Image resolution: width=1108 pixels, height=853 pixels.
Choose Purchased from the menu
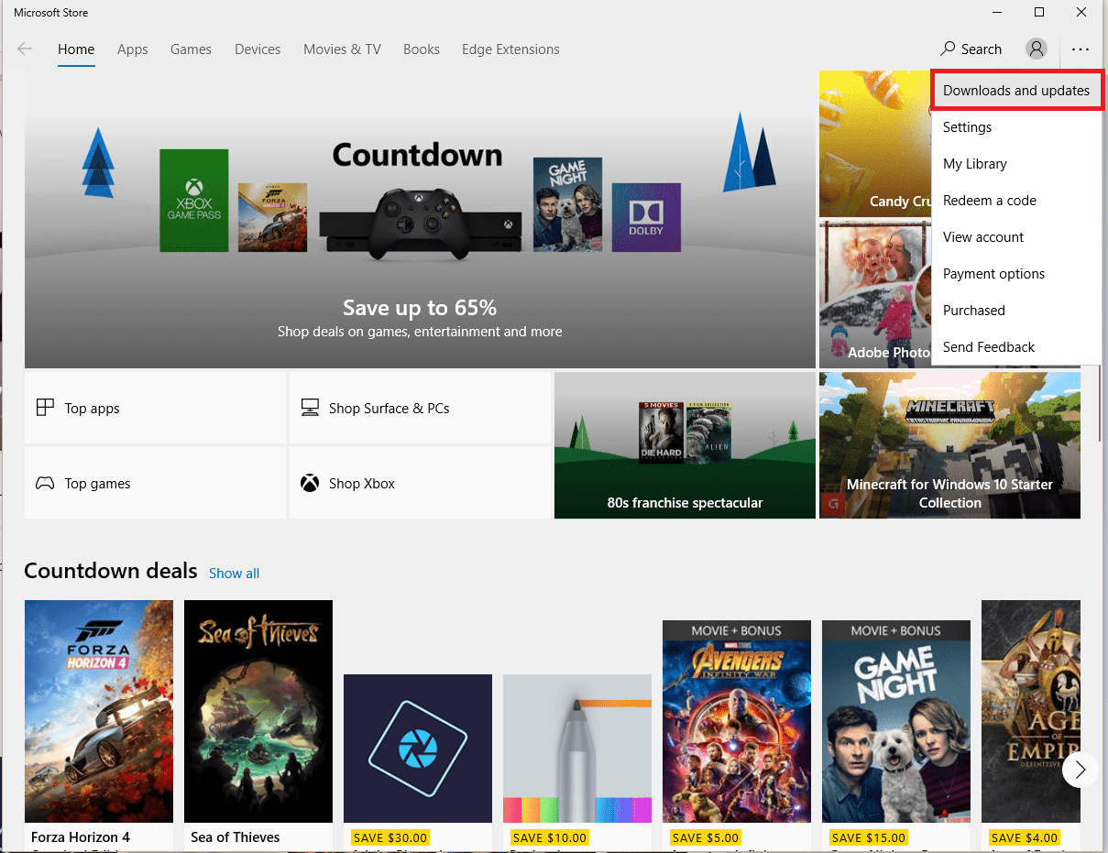click(1016, 311)
